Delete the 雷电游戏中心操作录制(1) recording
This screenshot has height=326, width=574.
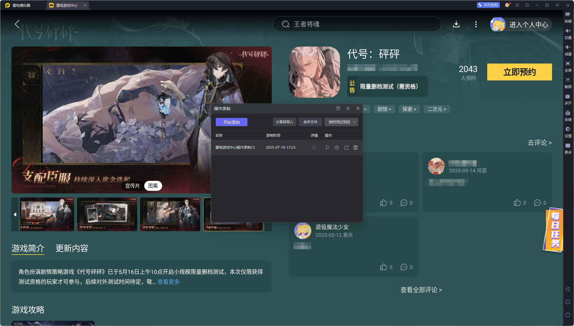coord(356,147)
